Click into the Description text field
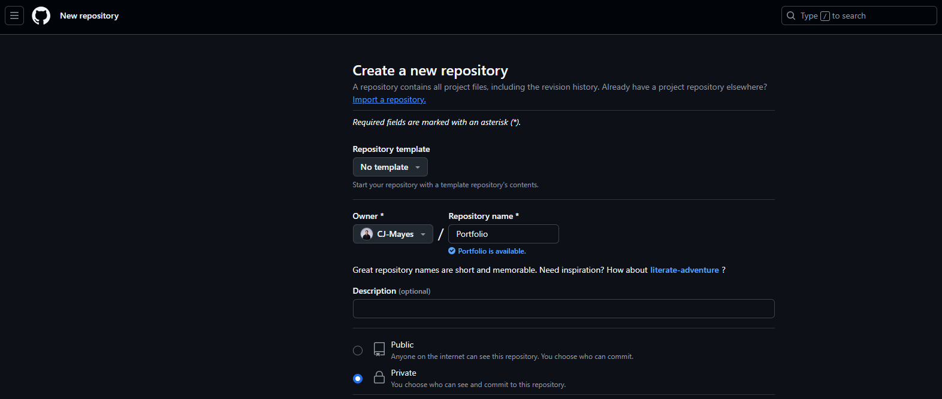This screenshot has width=942, height=399. pyautogui.click(x=563, y=309)
